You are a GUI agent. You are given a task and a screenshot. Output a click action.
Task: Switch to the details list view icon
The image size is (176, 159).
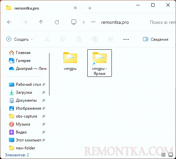(x=163, y=155)
